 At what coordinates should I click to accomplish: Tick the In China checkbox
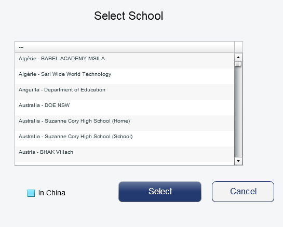[x=31, y=193]
